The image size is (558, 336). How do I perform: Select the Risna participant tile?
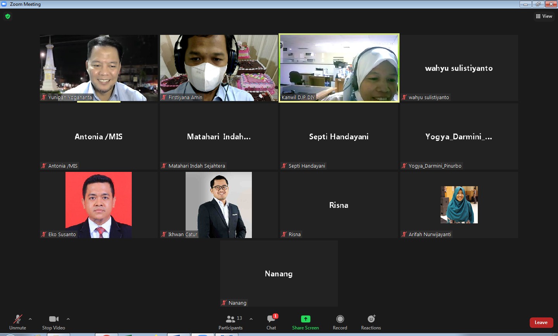(x=339, y=205)
